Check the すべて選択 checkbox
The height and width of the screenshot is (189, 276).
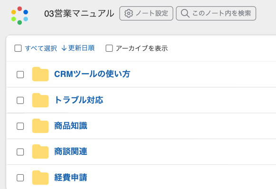pos(18,48)
